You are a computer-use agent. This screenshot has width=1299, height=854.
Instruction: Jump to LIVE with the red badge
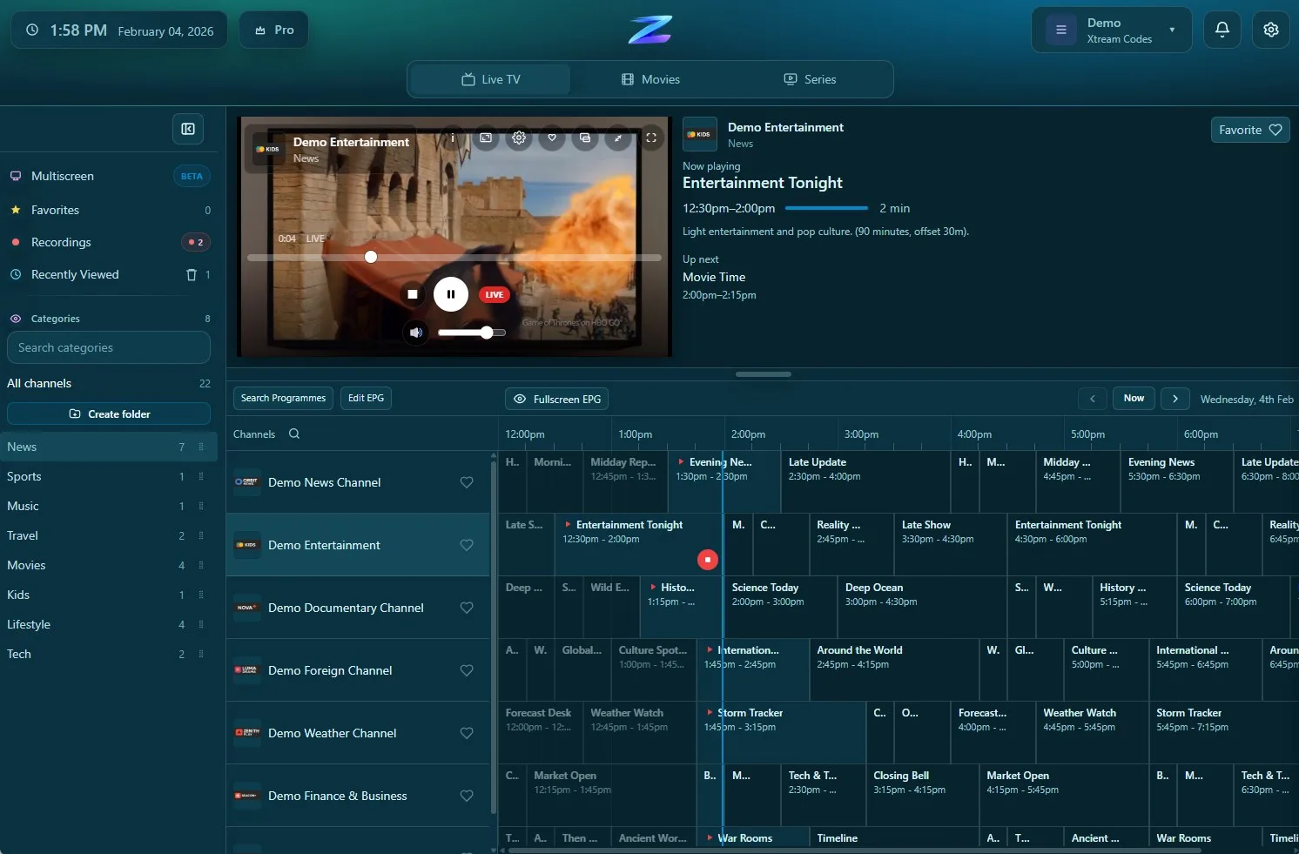pos(495,294)
